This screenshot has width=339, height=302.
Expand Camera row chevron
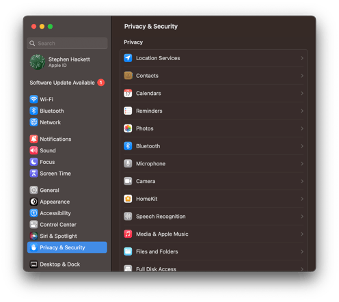[302, 181]
